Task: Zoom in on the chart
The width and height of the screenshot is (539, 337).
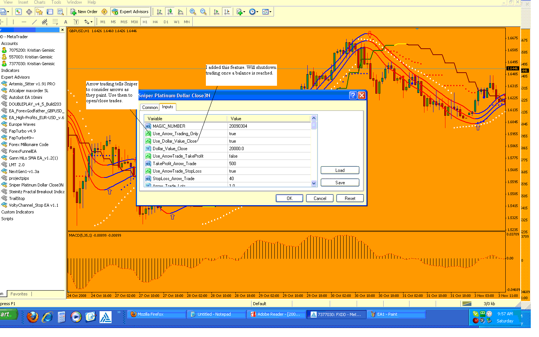Action: [x=193, y=12]
